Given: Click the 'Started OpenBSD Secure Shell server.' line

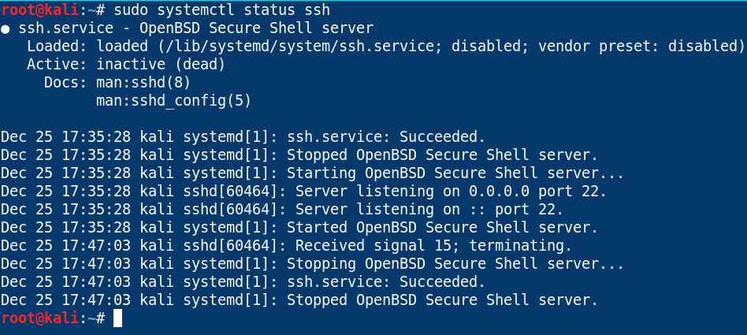Looking at the screenshot, I should (299, 228).
